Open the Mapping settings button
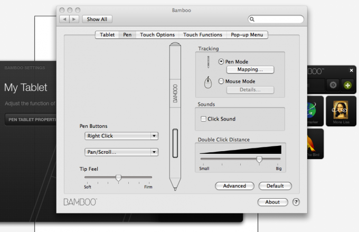Screen dimensions: 359x232 [250, 69]
